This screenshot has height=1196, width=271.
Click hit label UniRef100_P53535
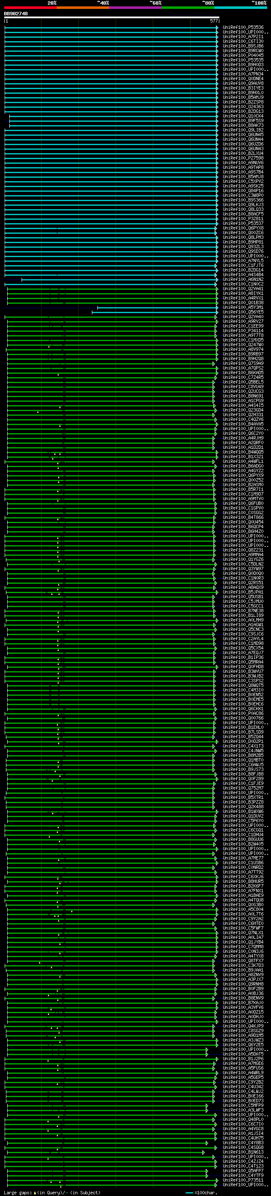[x=243, y=60]
